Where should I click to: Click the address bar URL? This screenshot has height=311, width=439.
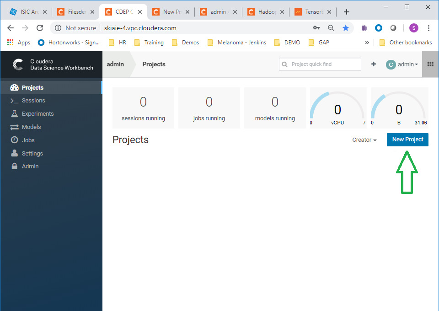[x=140, y=28]
